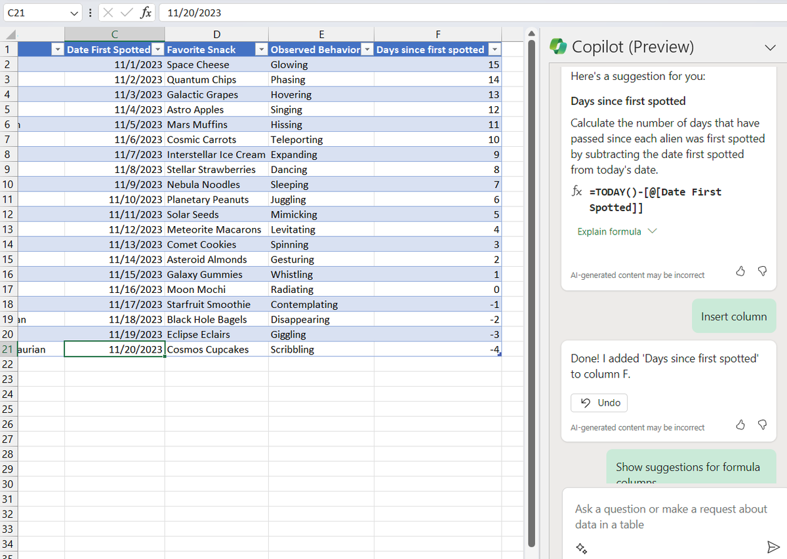The height and width of the screenshot is (559, 787).
Task: Click the cell 'Space Cheese'
Action: [216, 64]
